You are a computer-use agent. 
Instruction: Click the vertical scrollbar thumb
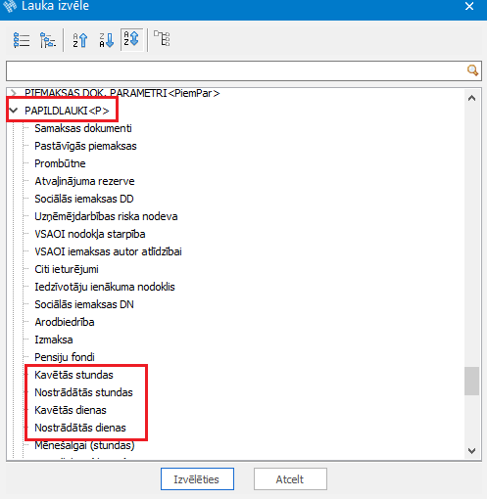[x=471, y=381]
